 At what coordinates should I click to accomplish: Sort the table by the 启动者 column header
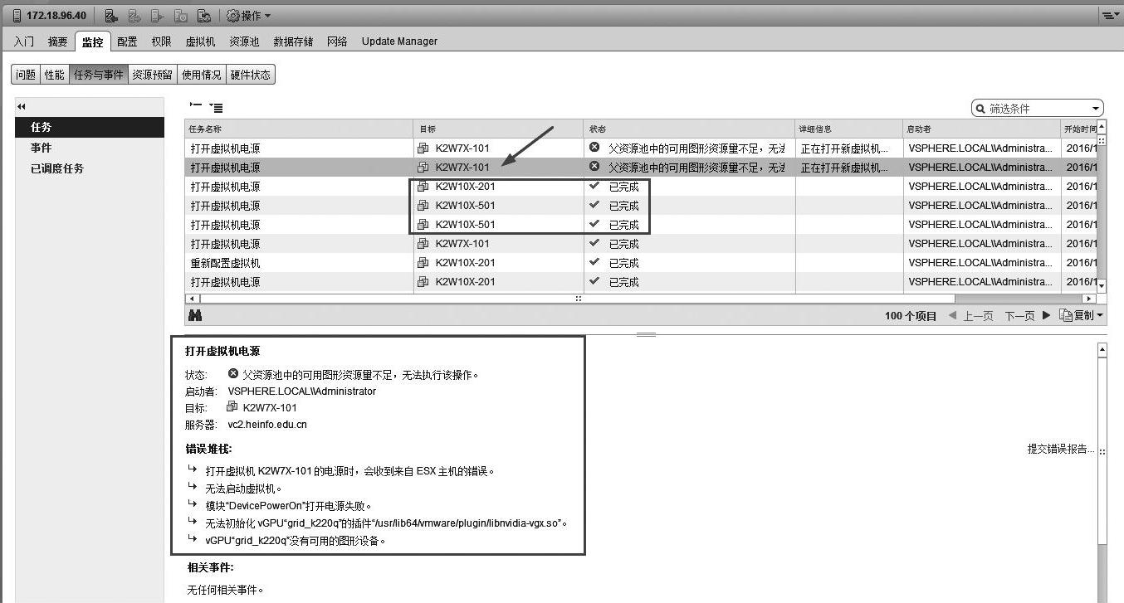point(981,129)
